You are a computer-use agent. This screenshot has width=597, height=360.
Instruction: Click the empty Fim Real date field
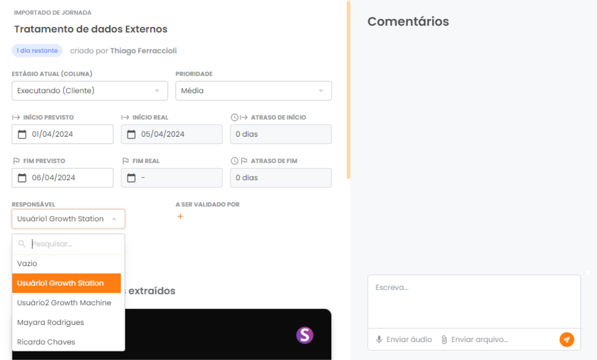click(x=172, y=178)
